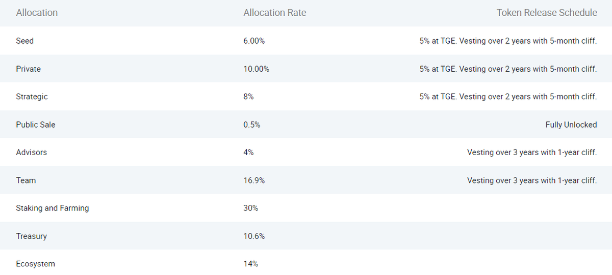Click the 6.00% Seed allocation rate
The width and height of the screenshot is (612, 275).
click(254, 41)
